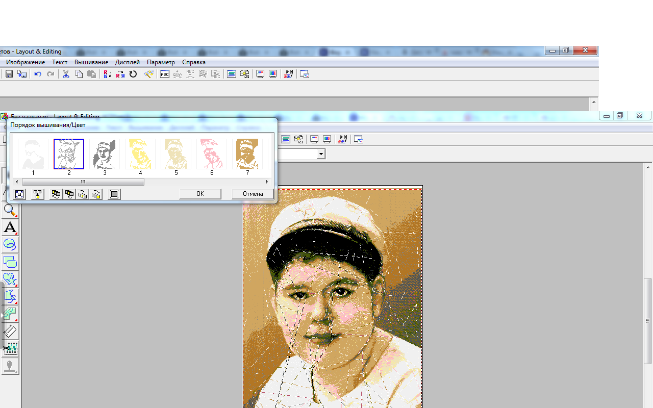Click the right arrow of the thumbnail scrollbar
The width and height of the screenshot is (653, 408).
coord(267,182)
